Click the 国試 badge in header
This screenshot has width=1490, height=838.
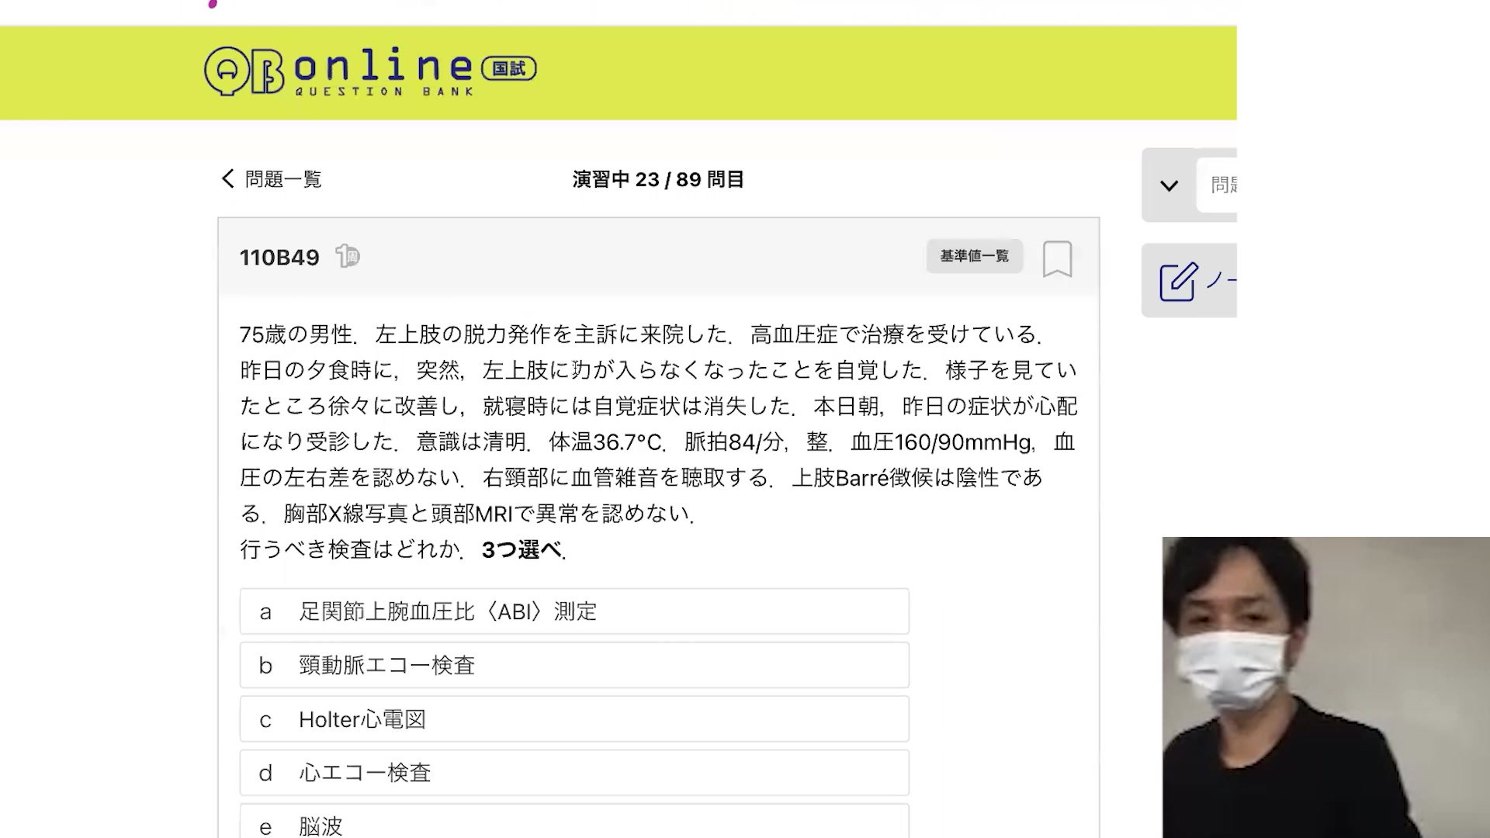(509, 68)
